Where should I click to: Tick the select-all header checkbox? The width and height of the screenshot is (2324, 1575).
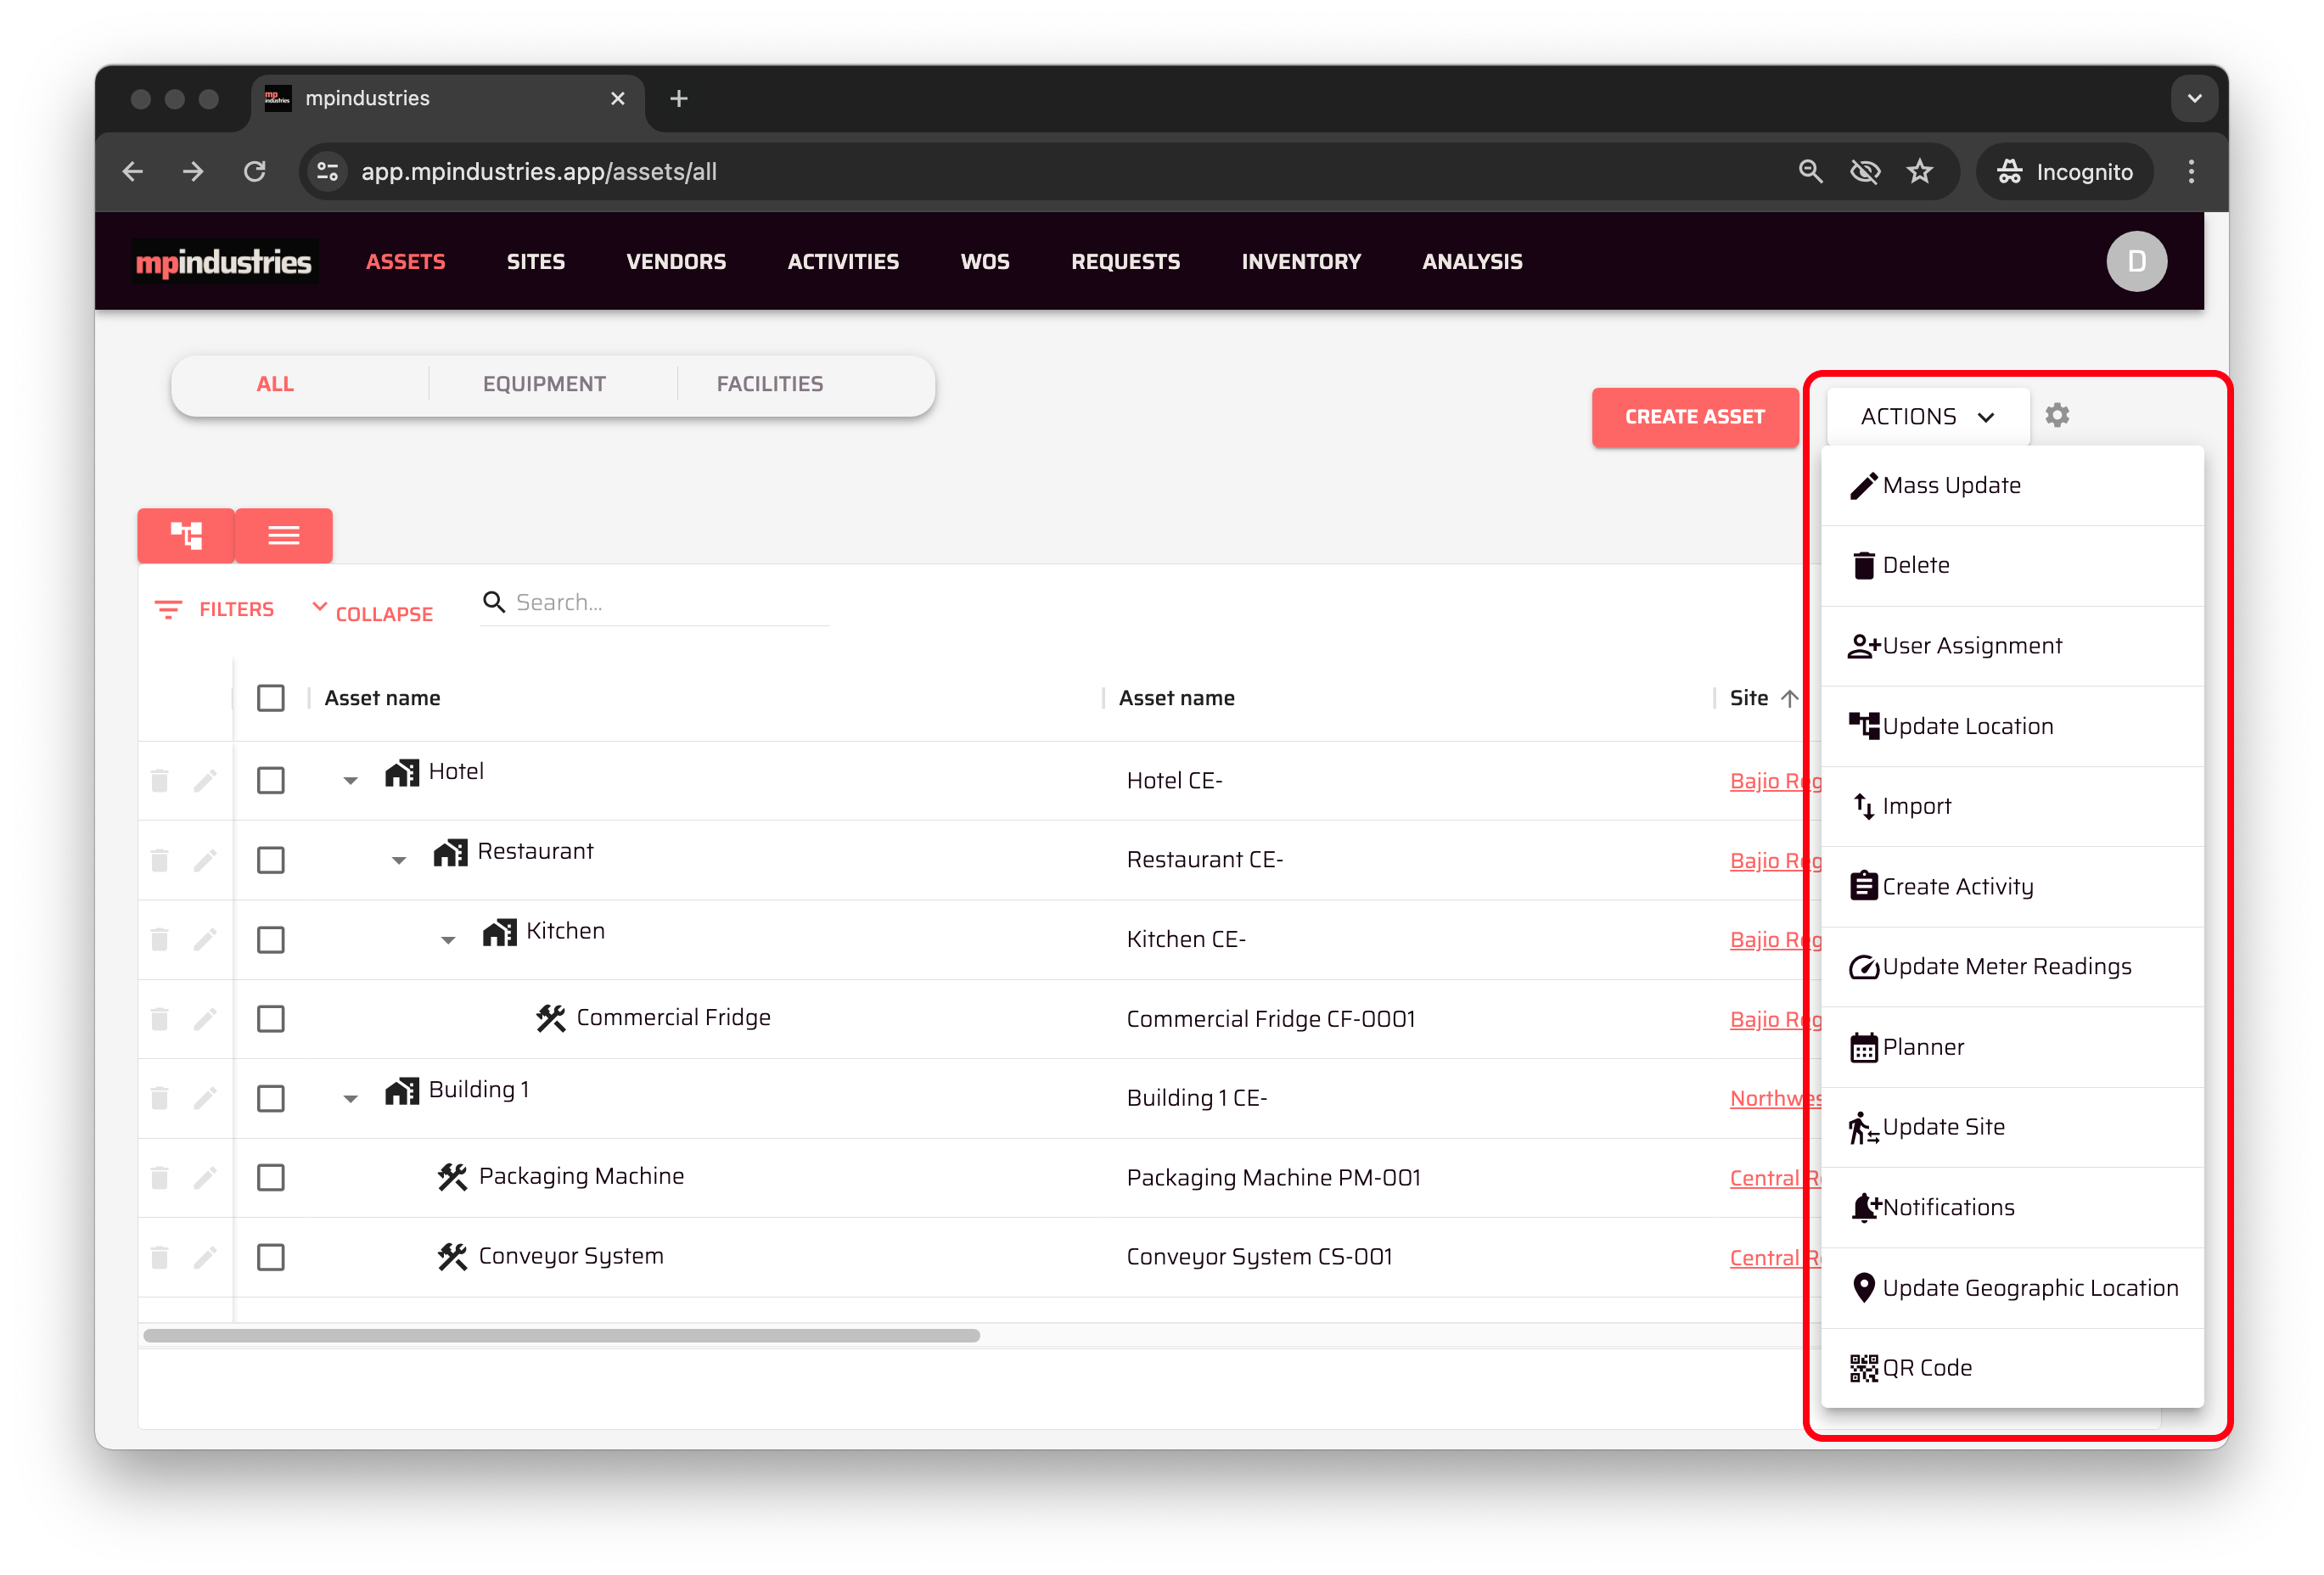[271, 698]
